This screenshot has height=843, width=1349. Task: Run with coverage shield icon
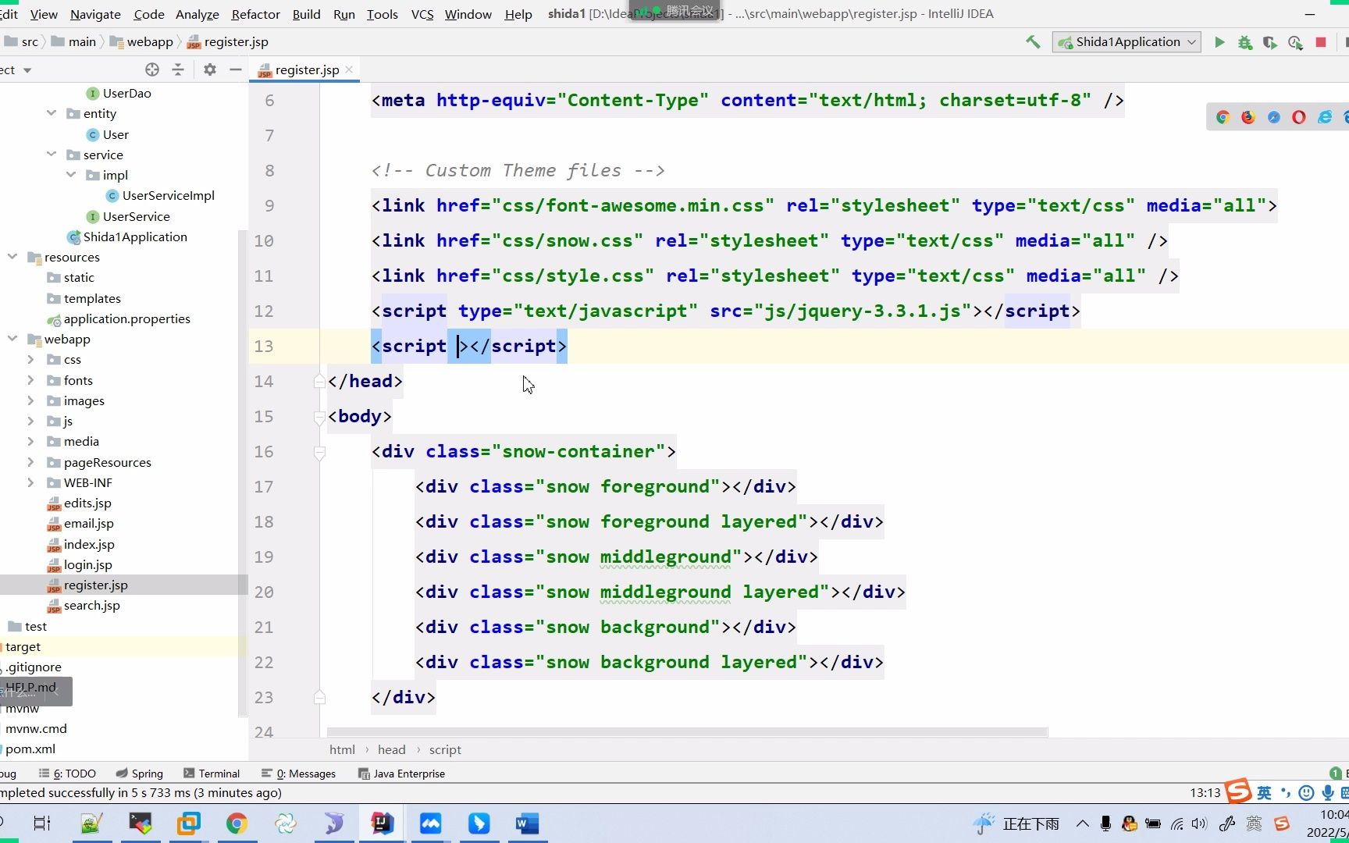[x=1270, y=42]
